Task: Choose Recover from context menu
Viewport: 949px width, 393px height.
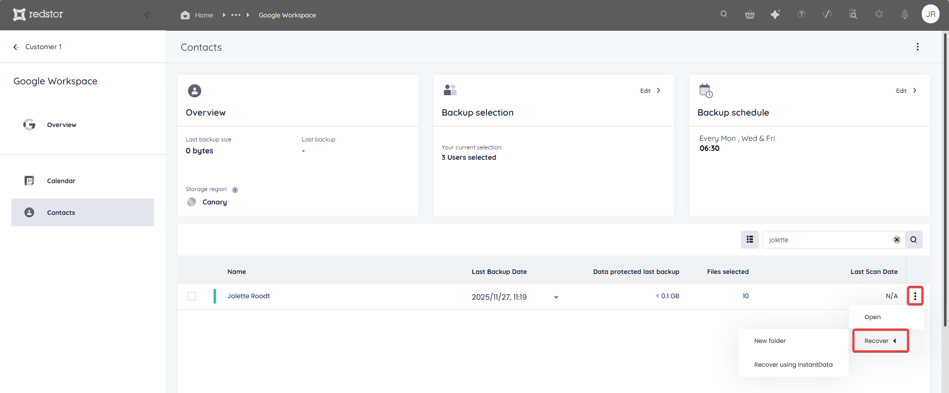Action: (x=880, y=341)
